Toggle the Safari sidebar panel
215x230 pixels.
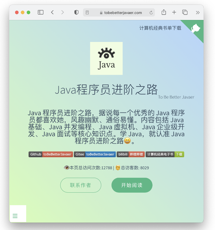40,12
